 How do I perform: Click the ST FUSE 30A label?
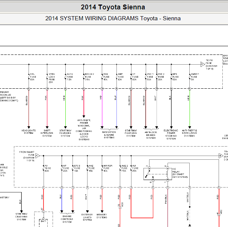[x=135, y=77]
